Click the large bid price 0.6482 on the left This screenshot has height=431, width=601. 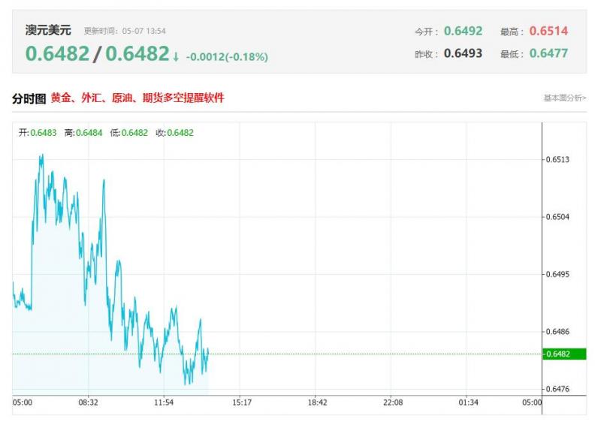point(58,53)
